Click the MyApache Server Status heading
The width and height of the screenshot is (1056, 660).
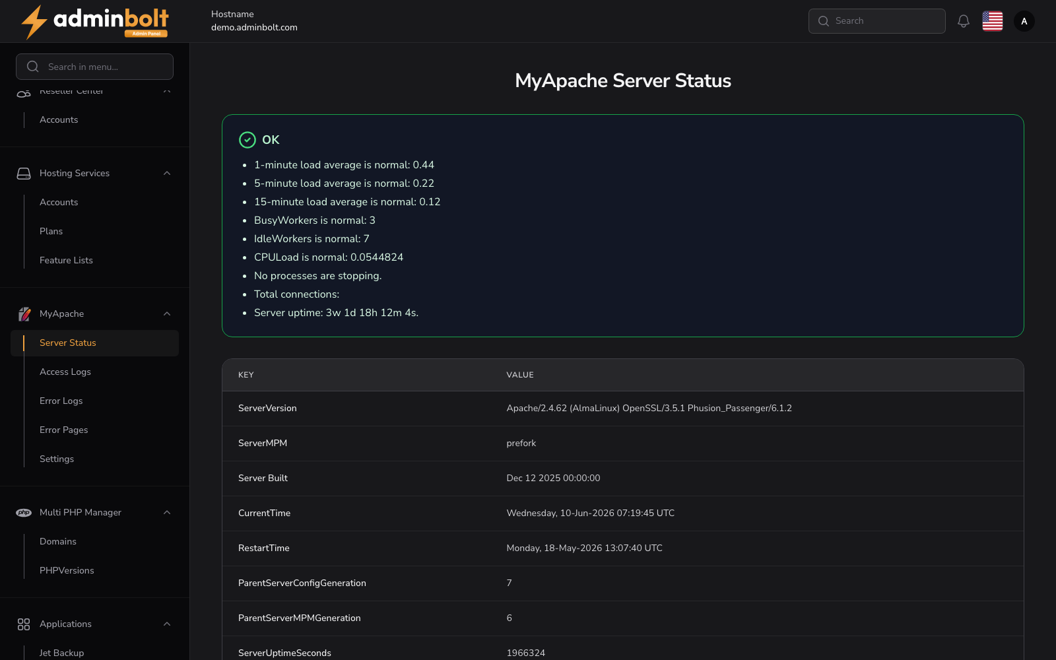pos(623,81)
